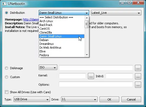
Task: Maximize the UNetbootin window
Action: point(129,3)
